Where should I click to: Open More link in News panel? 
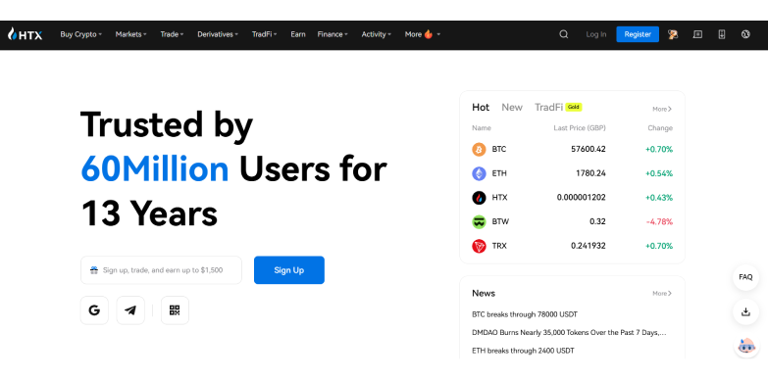click(662, 294)
